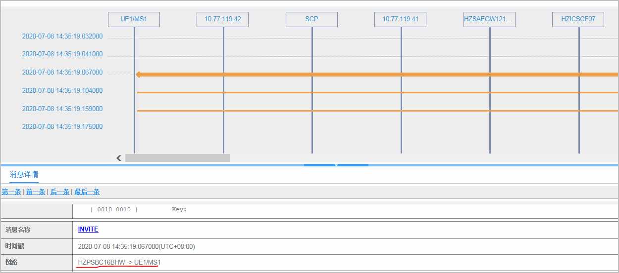This screenshot has height=273, width=619.
Task: Go to 后一条 message
Action: tap(60, 192)
